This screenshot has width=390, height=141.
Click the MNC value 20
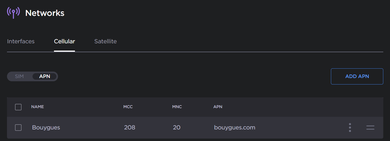[x=177, y=128]
